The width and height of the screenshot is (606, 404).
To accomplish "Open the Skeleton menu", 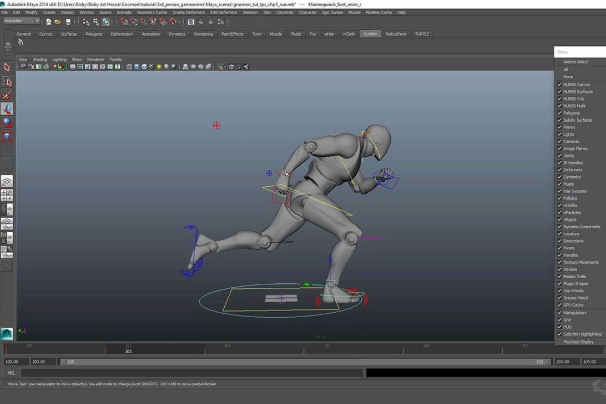I will pyautogui.click(x=250, y=12).
